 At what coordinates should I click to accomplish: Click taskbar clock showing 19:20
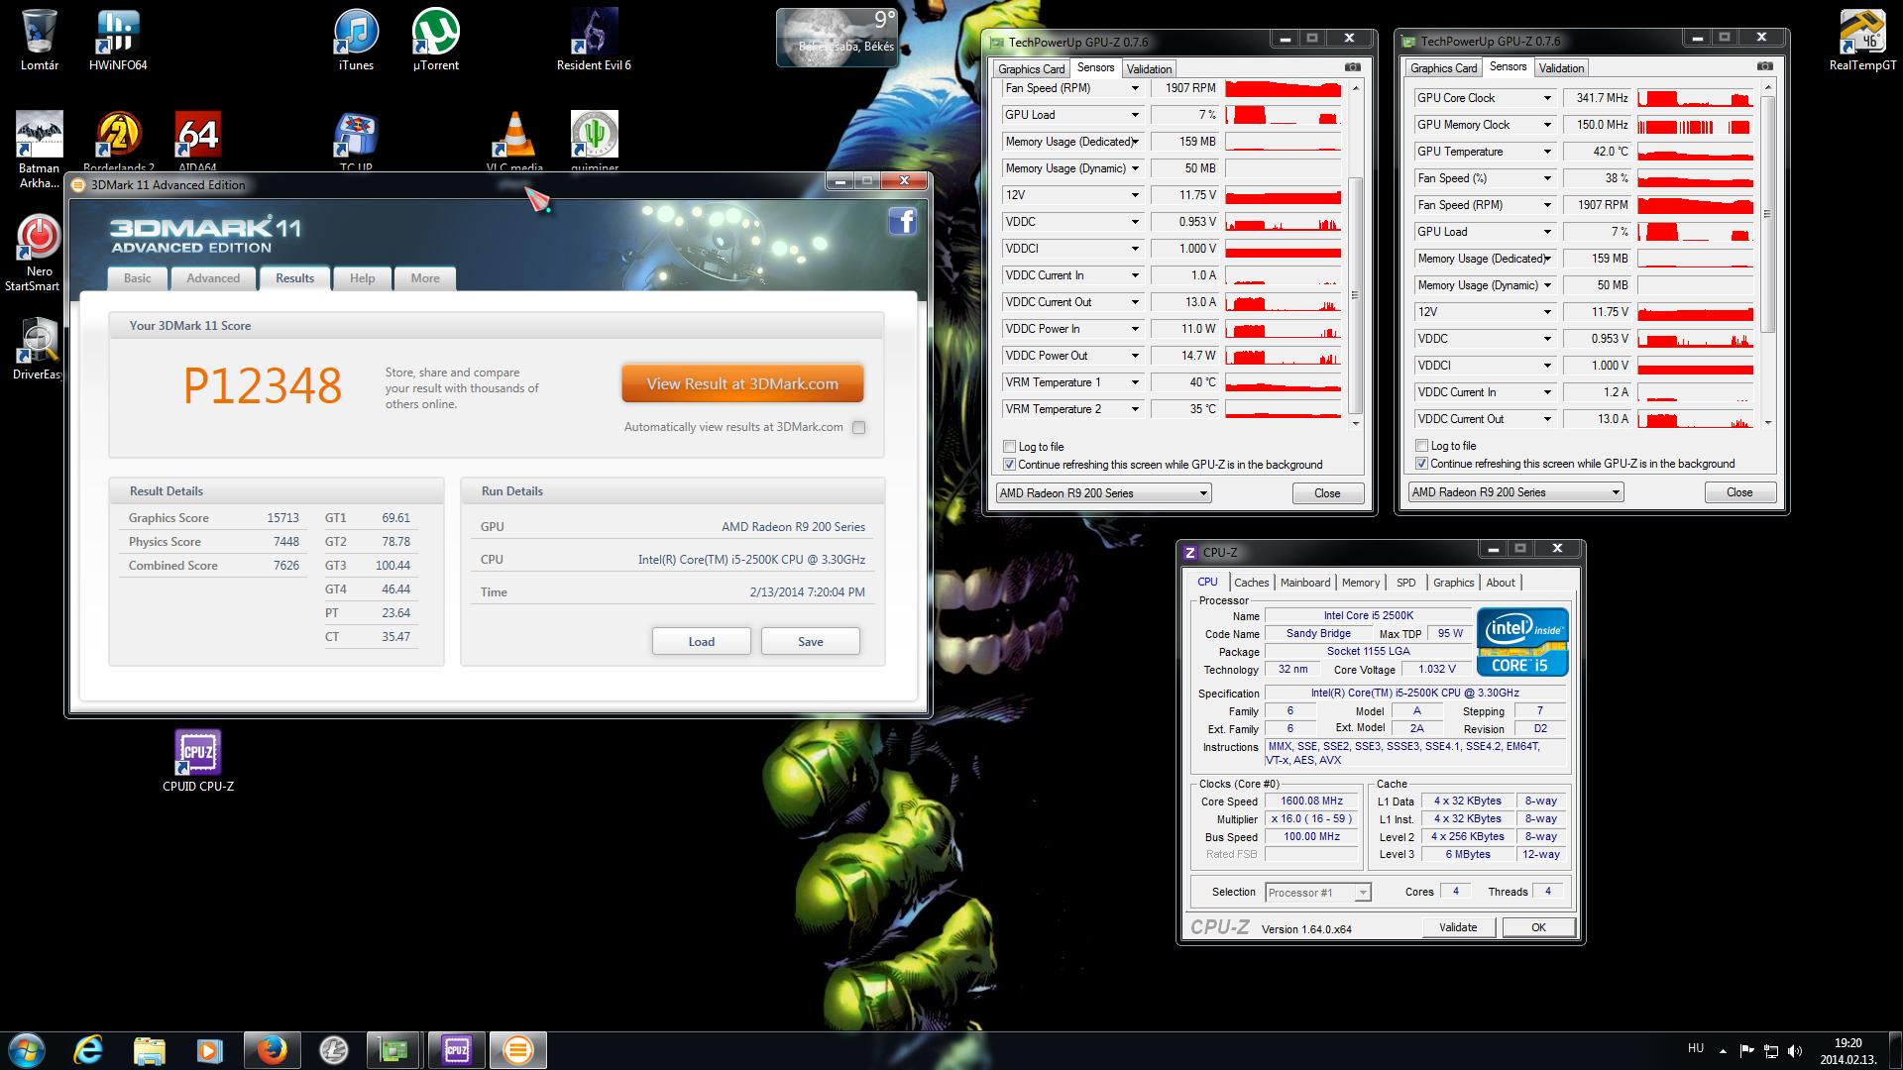[1847, 1050]
